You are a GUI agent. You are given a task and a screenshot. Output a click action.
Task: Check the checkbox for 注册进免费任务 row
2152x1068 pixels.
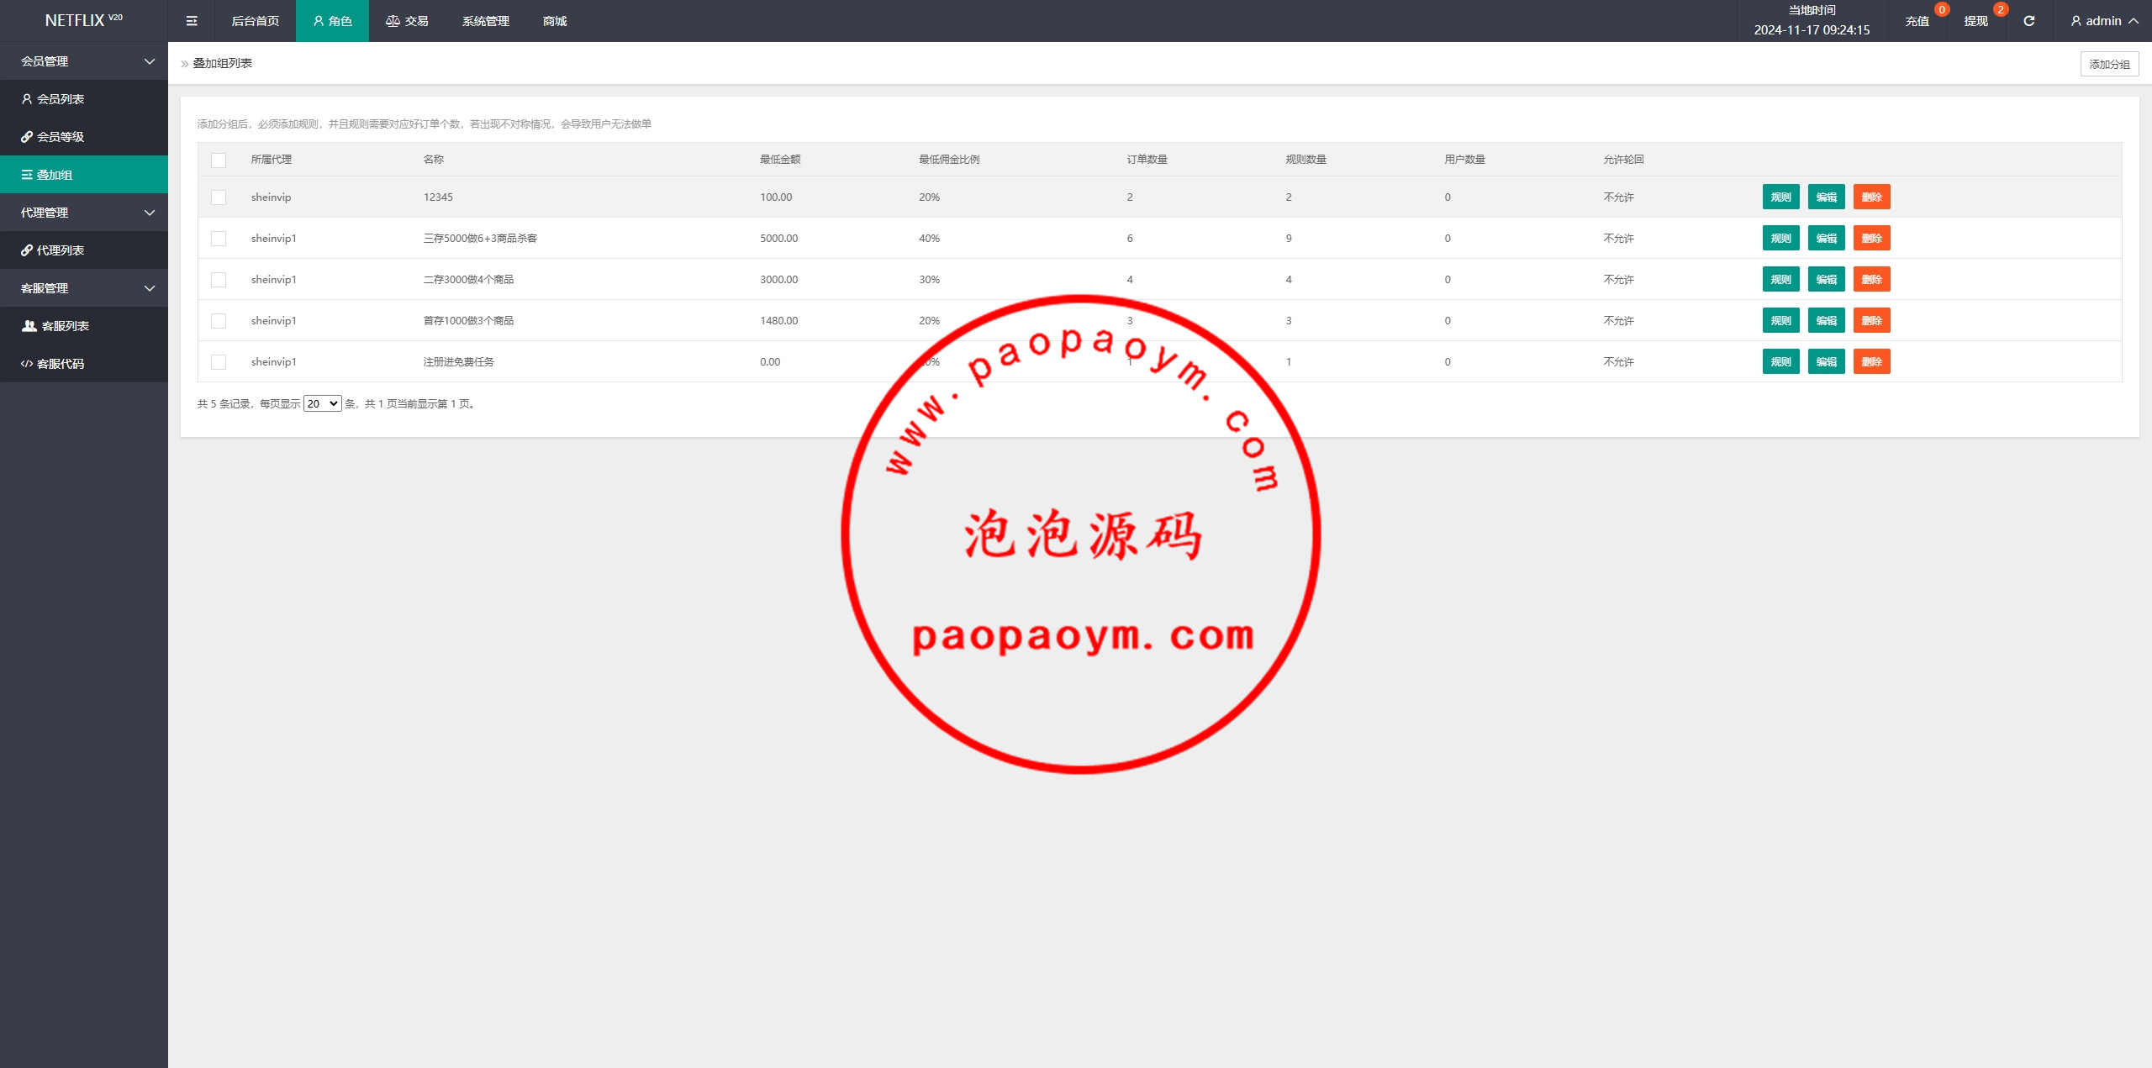219,362
